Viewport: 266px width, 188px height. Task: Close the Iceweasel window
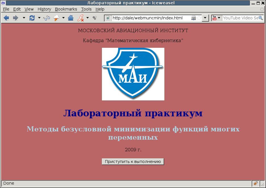[x=263, y=3]
